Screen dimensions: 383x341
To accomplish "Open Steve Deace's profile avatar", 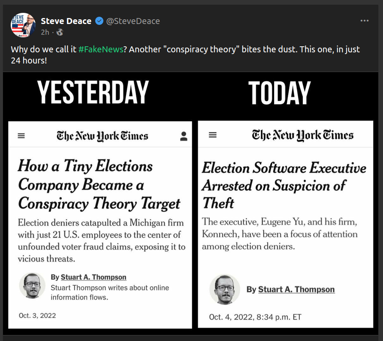I will tap(23, 25).
